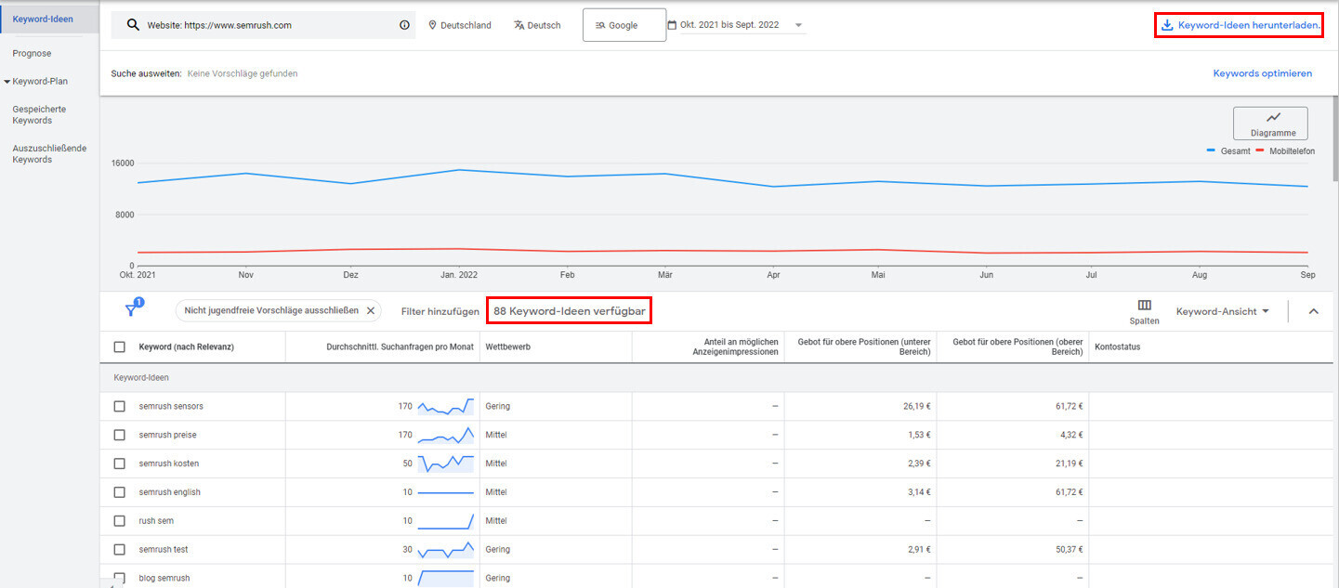Check the semrush sensors keyword row

point(119,406)
